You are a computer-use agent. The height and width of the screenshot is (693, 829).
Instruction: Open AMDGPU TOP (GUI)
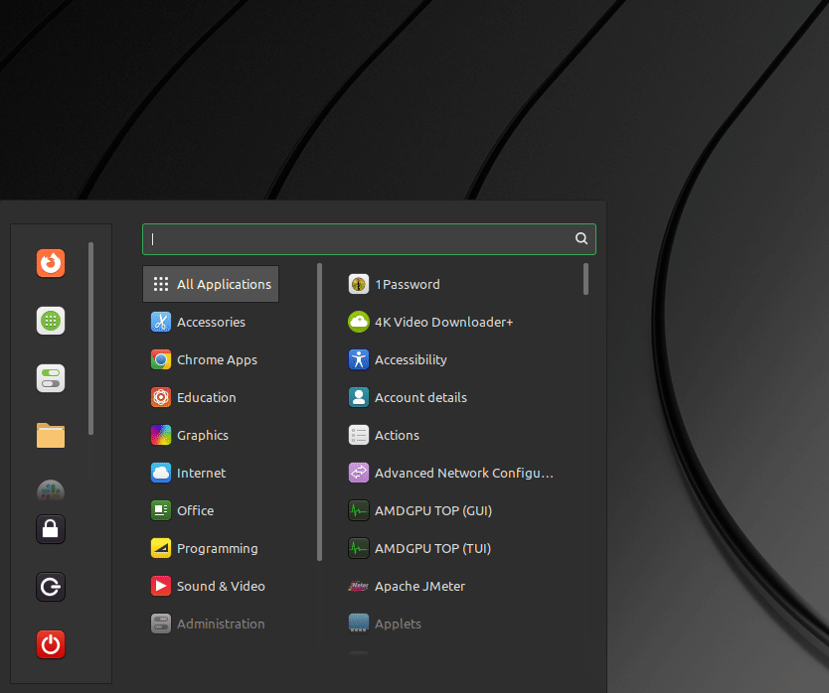pyautogui.click(x=432, y=511)
